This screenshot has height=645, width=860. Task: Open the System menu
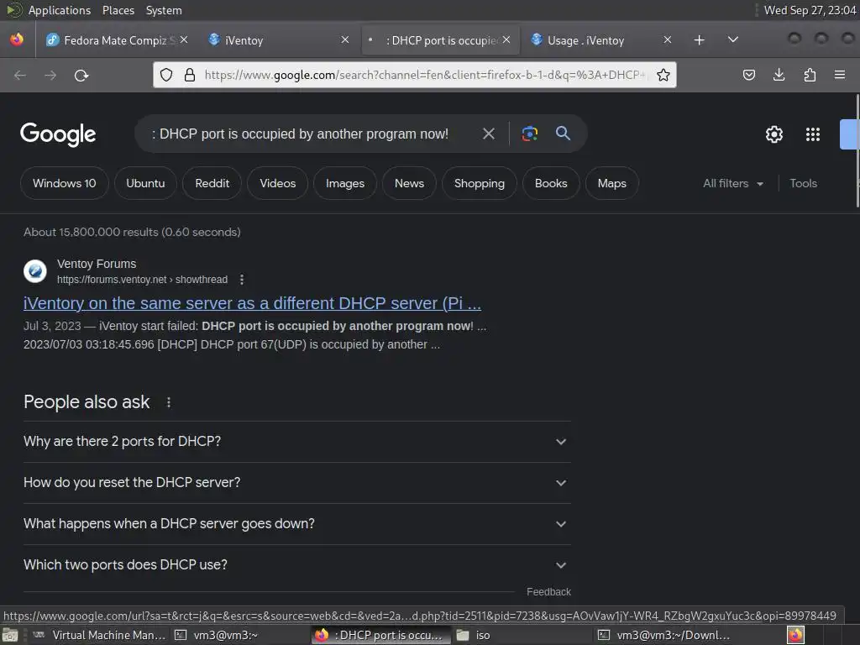(x=164, y=10)
